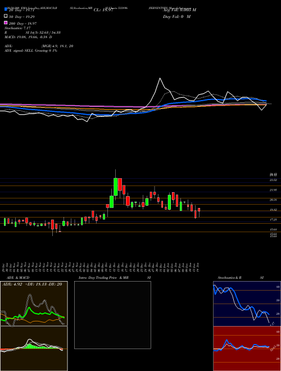This screenshot has height=371, width=281.
Task: Click the 18.82 price axis label
Action: [x=273, y=210]
